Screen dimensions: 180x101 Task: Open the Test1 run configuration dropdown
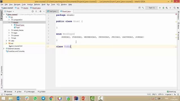pyautogui.click(x=152, y=8)
